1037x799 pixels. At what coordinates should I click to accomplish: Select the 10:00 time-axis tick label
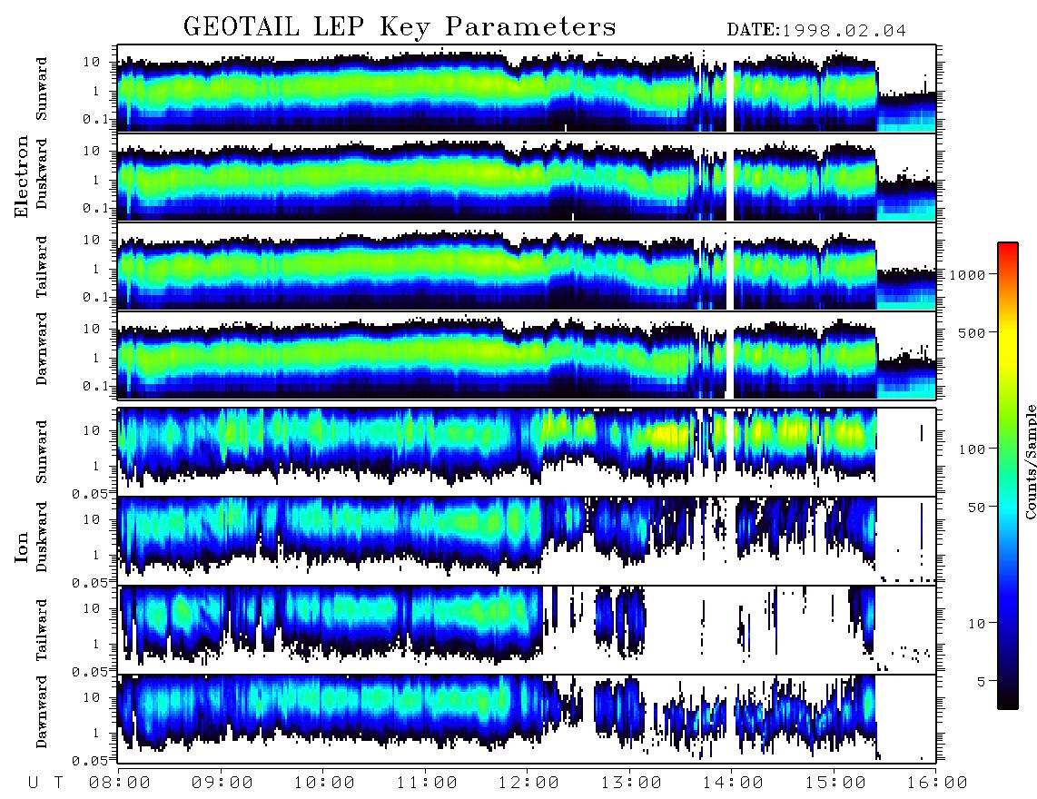tap(324, 783)
